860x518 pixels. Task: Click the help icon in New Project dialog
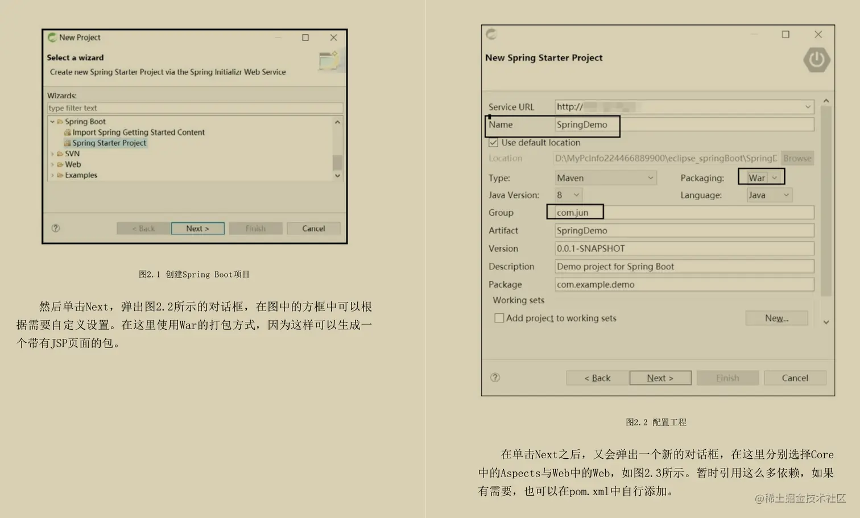(55, 227)
